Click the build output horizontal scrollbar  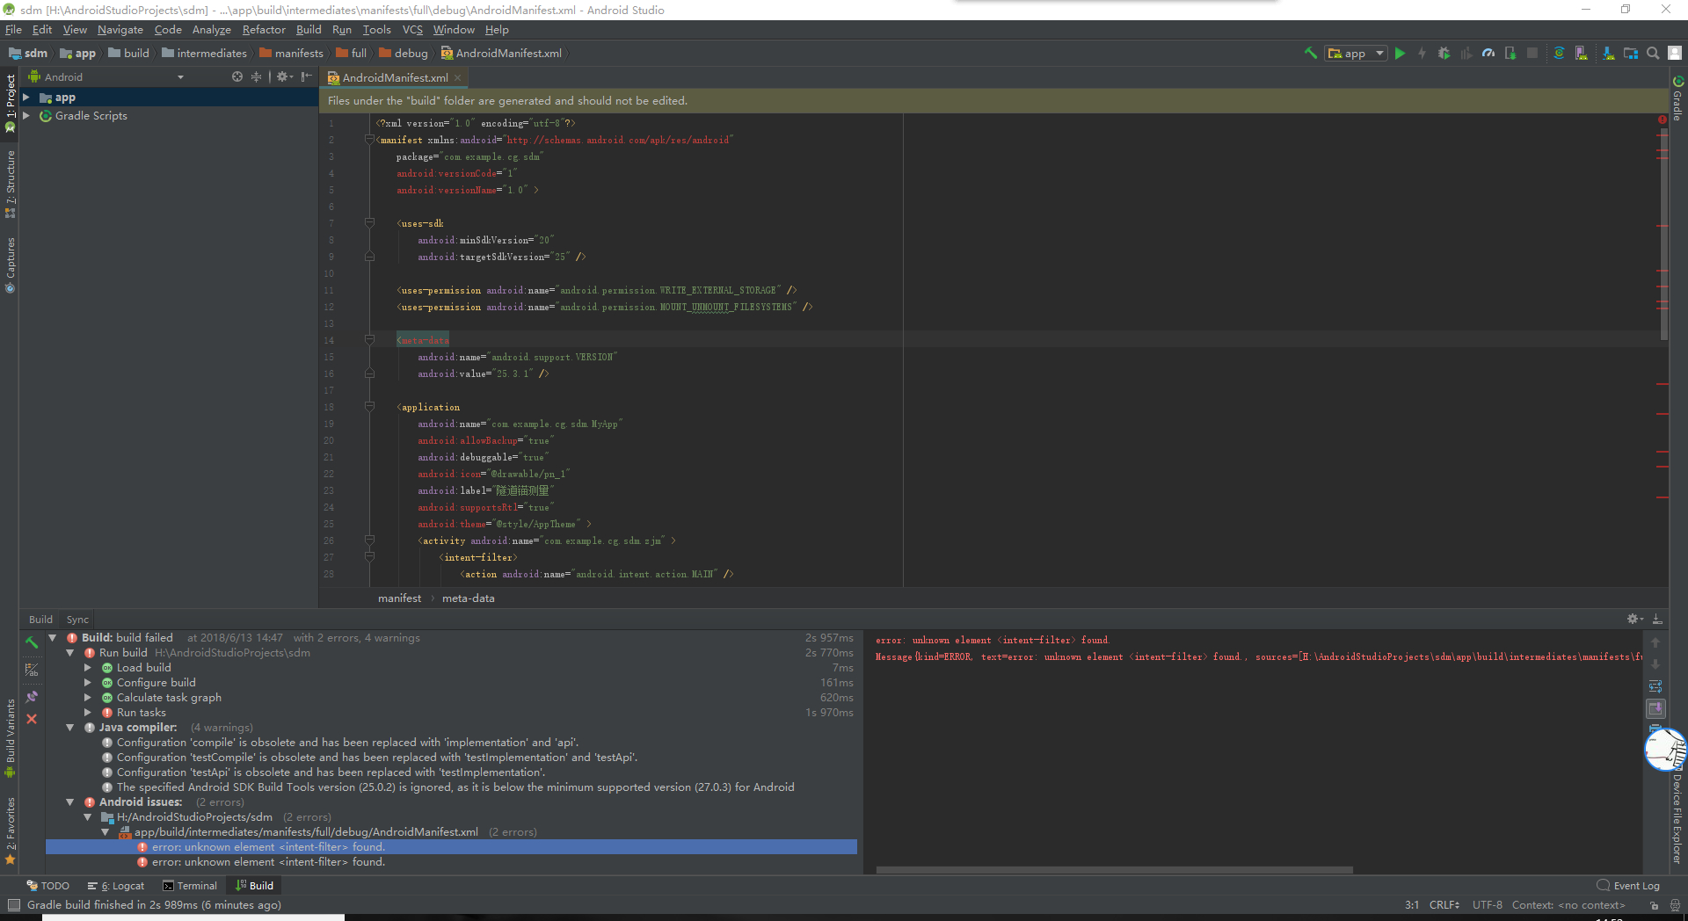coord(1114,870)
